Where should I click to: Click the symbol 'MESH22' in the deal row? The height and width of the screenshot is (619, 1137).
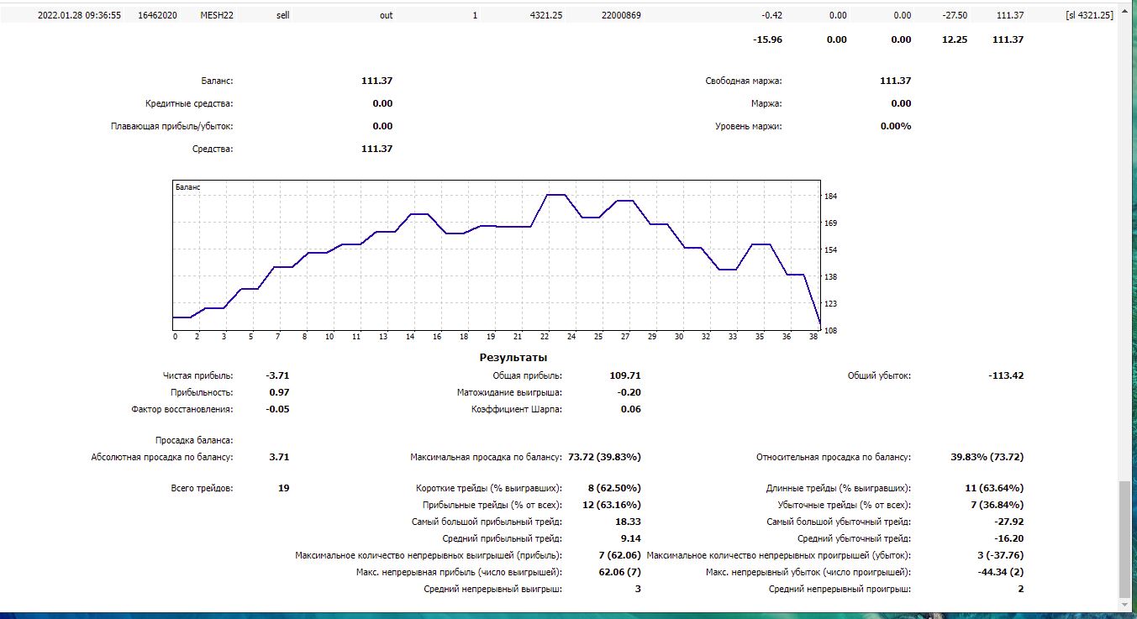coord(217,15)
